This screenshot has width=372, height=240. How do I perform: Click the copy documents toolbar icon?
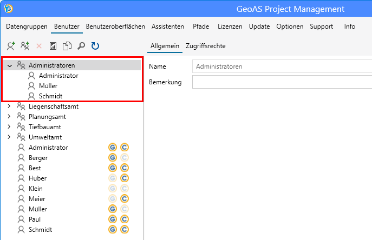click(67, 46)
